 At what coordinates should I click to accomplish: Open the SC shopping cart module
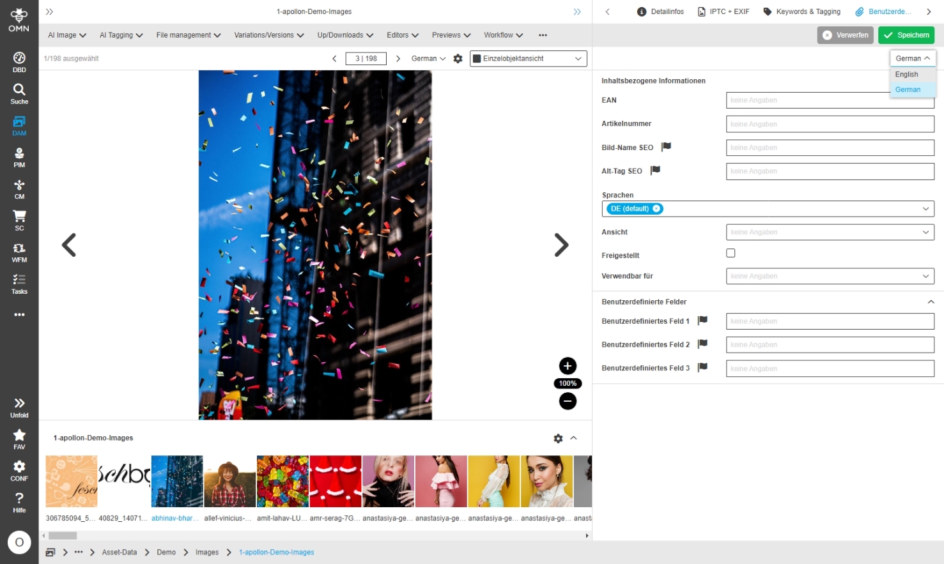pyautogui.click(x=19, y=220)
